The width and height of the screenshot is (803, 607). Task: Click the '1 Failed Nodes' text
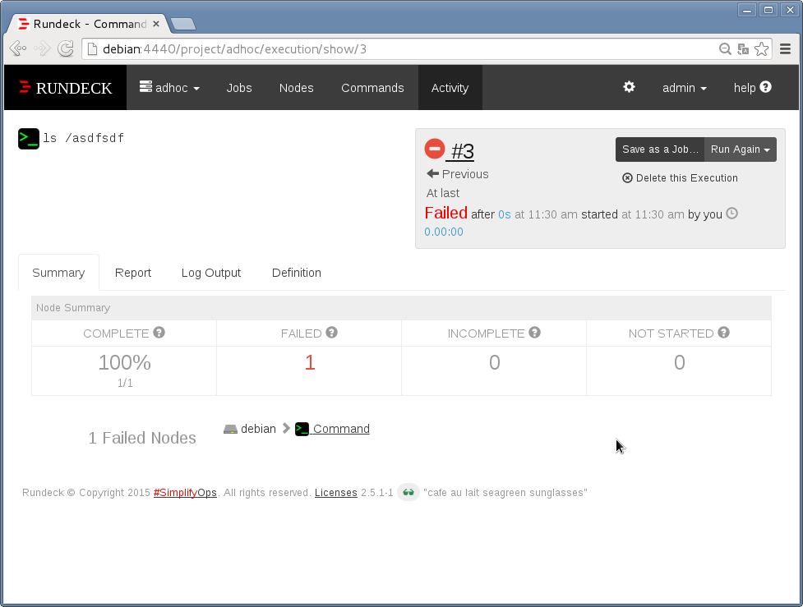142,438
